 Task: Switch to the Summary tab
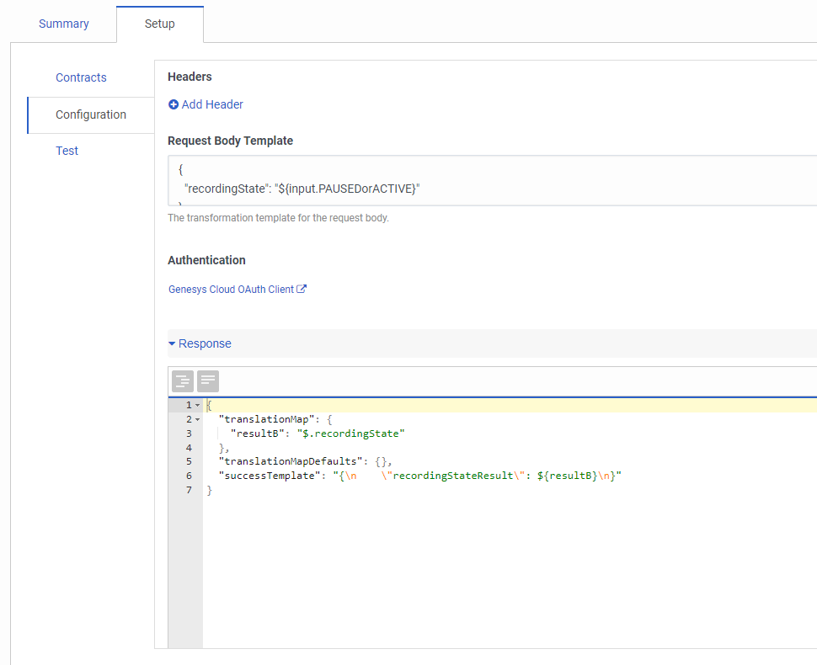(64, 24)
